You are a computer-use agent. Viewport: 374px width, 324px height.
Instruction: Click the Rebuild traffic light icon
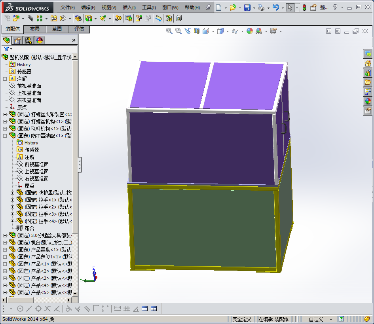click(x=304, y=8)
